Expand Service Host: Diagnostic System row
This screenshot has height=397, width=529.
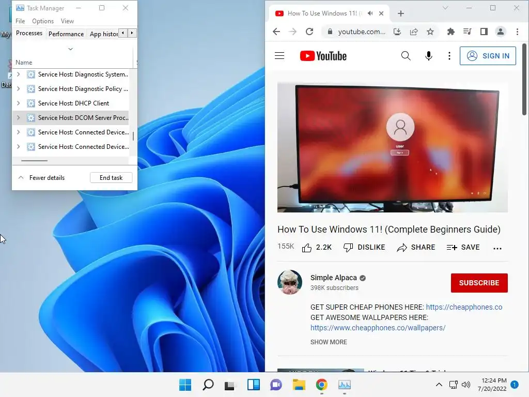[18, 74]
